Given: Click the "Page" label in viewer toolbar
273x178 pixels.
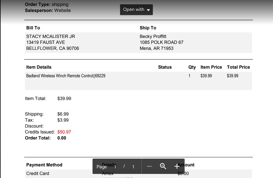Looking at the screenshot, I should 102,167.
